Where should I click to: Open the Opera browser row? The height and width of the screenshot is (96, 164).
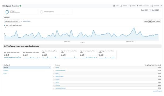[x=107, y=67]
